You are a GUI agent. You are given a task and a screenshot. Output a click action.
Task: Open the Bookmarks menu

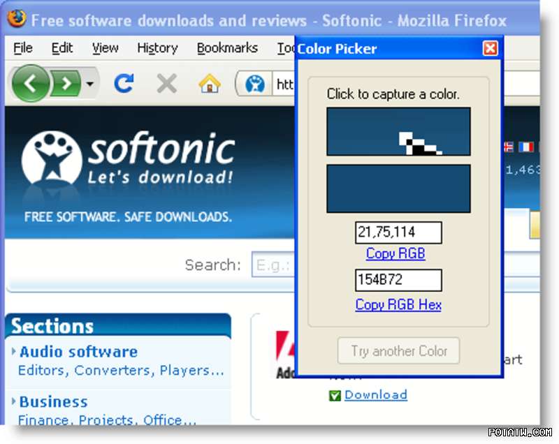tap(227, 48)
